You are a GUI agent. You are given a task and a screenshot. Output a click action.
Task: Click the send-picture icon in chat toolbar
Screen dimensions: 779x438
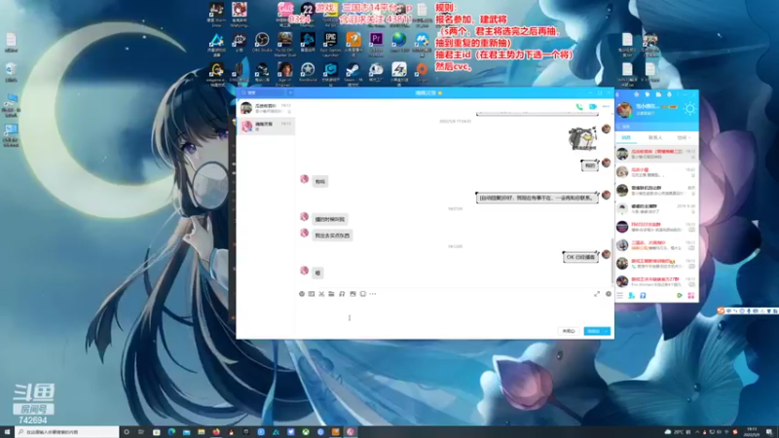click(x=352, y=294)
